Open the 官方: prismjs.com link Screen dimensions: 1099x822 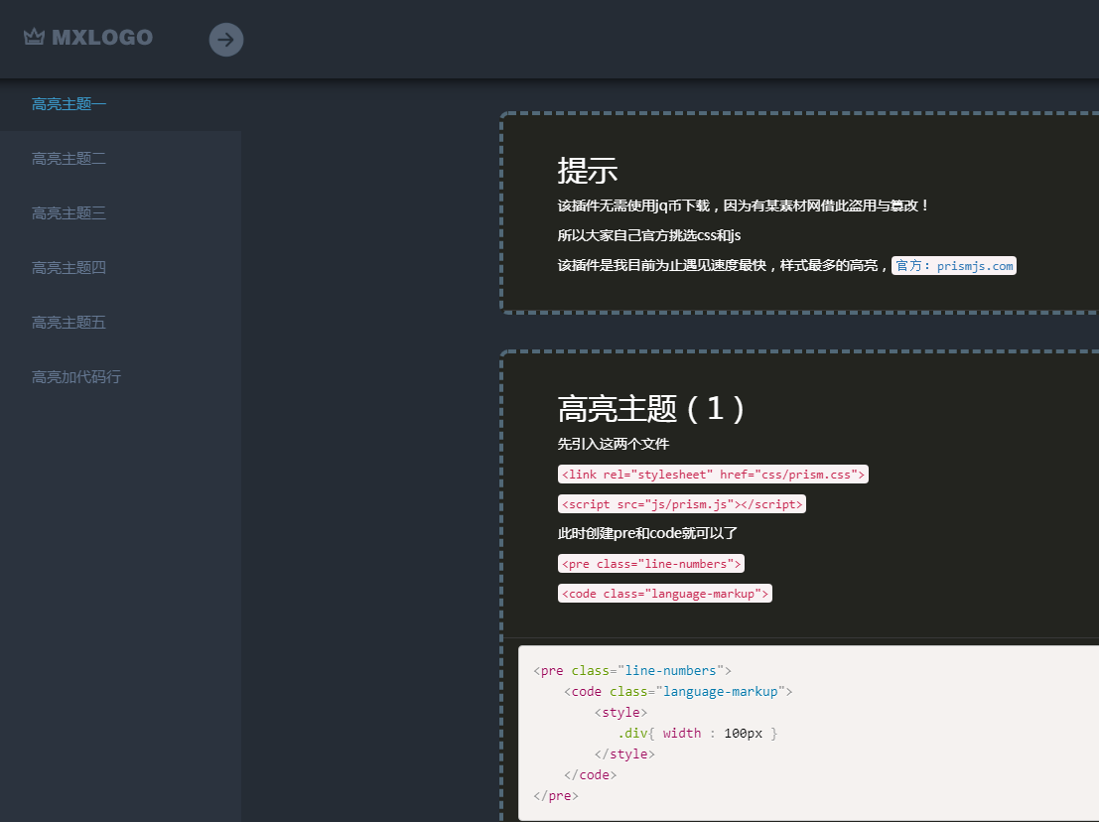pyautogui.click(x=954, y=266)
